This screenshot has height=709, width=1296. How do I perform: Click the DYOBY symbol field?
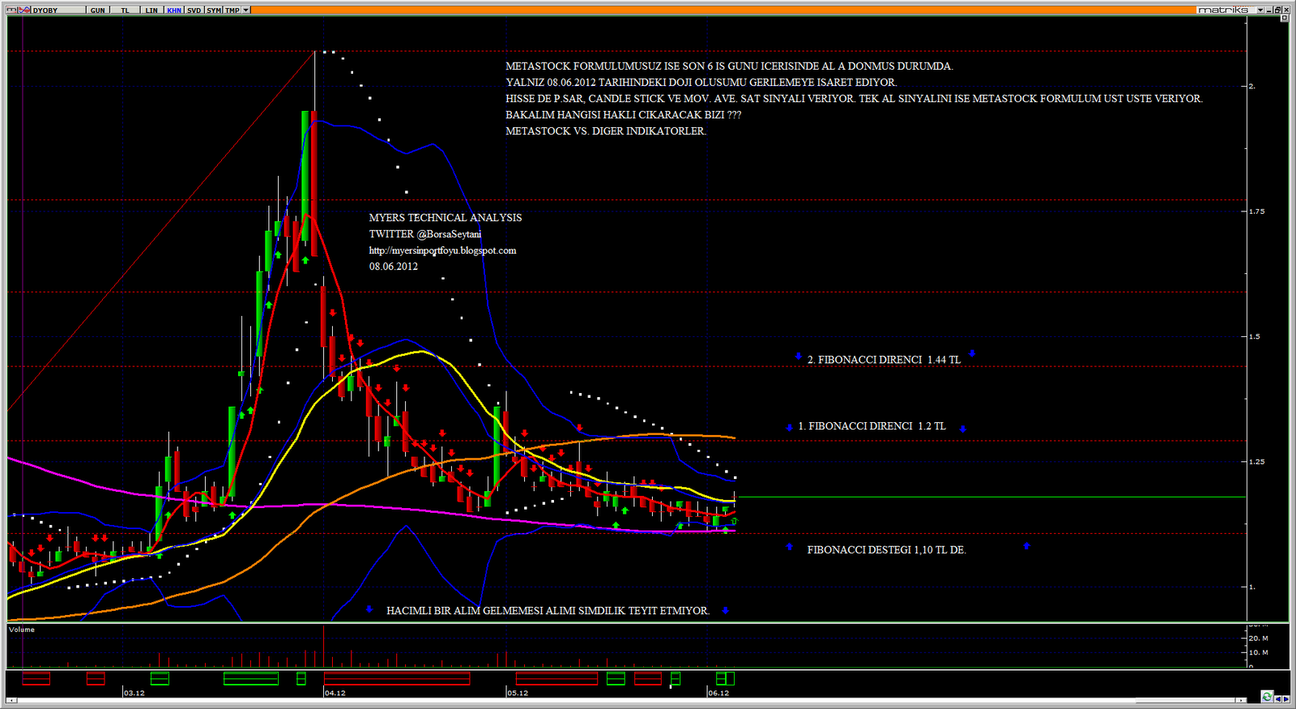pyautogui.click(x=58, y=10)
